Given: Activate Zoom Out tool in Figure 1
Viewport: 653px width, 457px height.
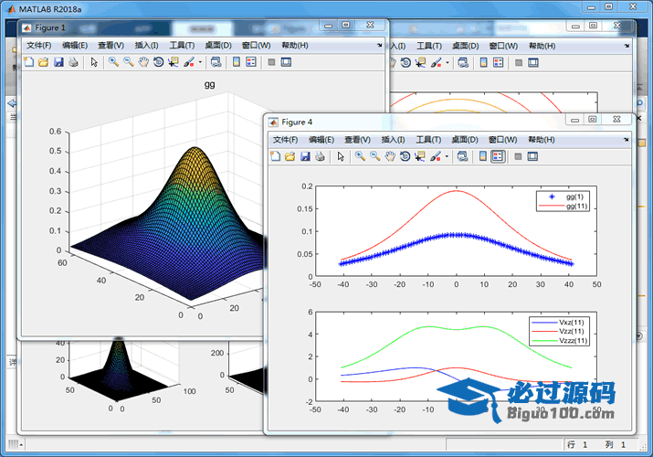Looking at the screenshot, I should tap(128, 62).
